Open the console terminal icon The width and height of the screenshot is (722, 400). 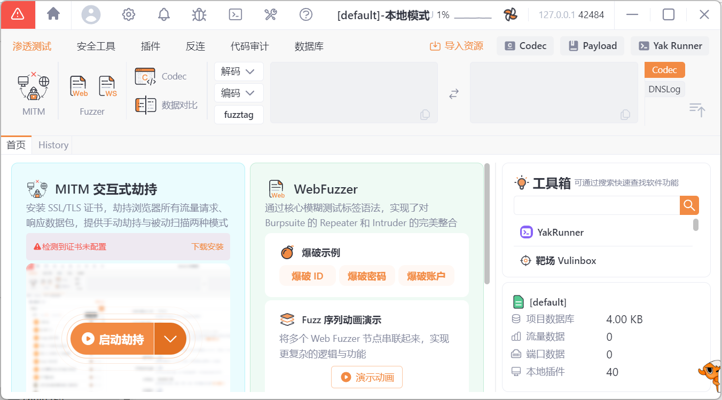pyautogui.click(x=235, y=14)
